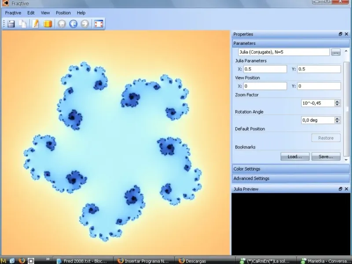This screenshot has width=352, height=264.
Task: Click the Internet Explorer quick launch icon
Action: coord(12,260)
